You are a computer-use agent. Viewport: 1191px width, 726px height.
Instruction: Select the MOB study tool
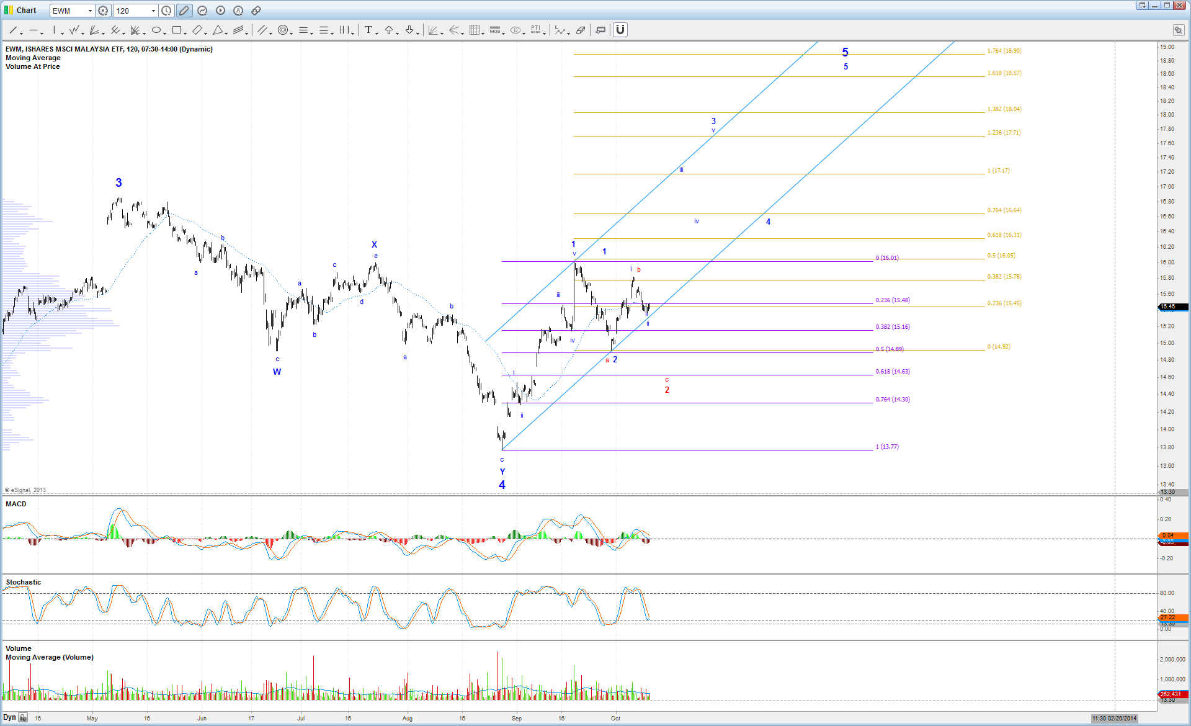tap(495, 30)
